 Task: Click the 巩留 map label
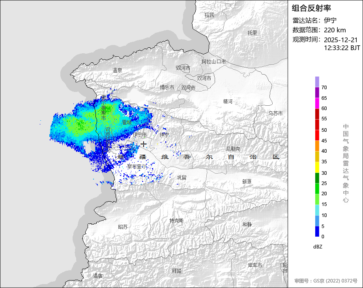[x=182, y=178]
